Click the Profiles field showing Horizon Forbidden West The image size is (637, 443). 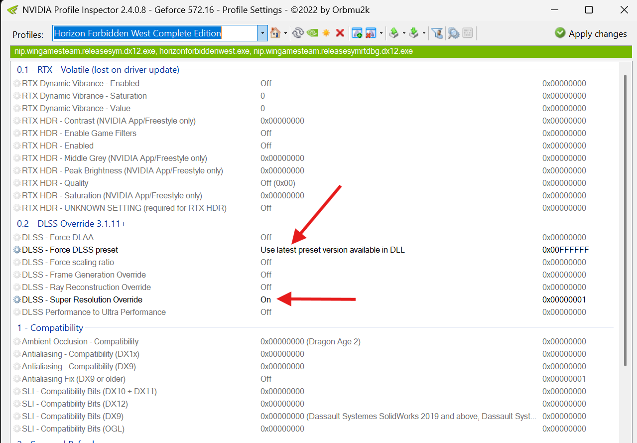pos(155,33)
